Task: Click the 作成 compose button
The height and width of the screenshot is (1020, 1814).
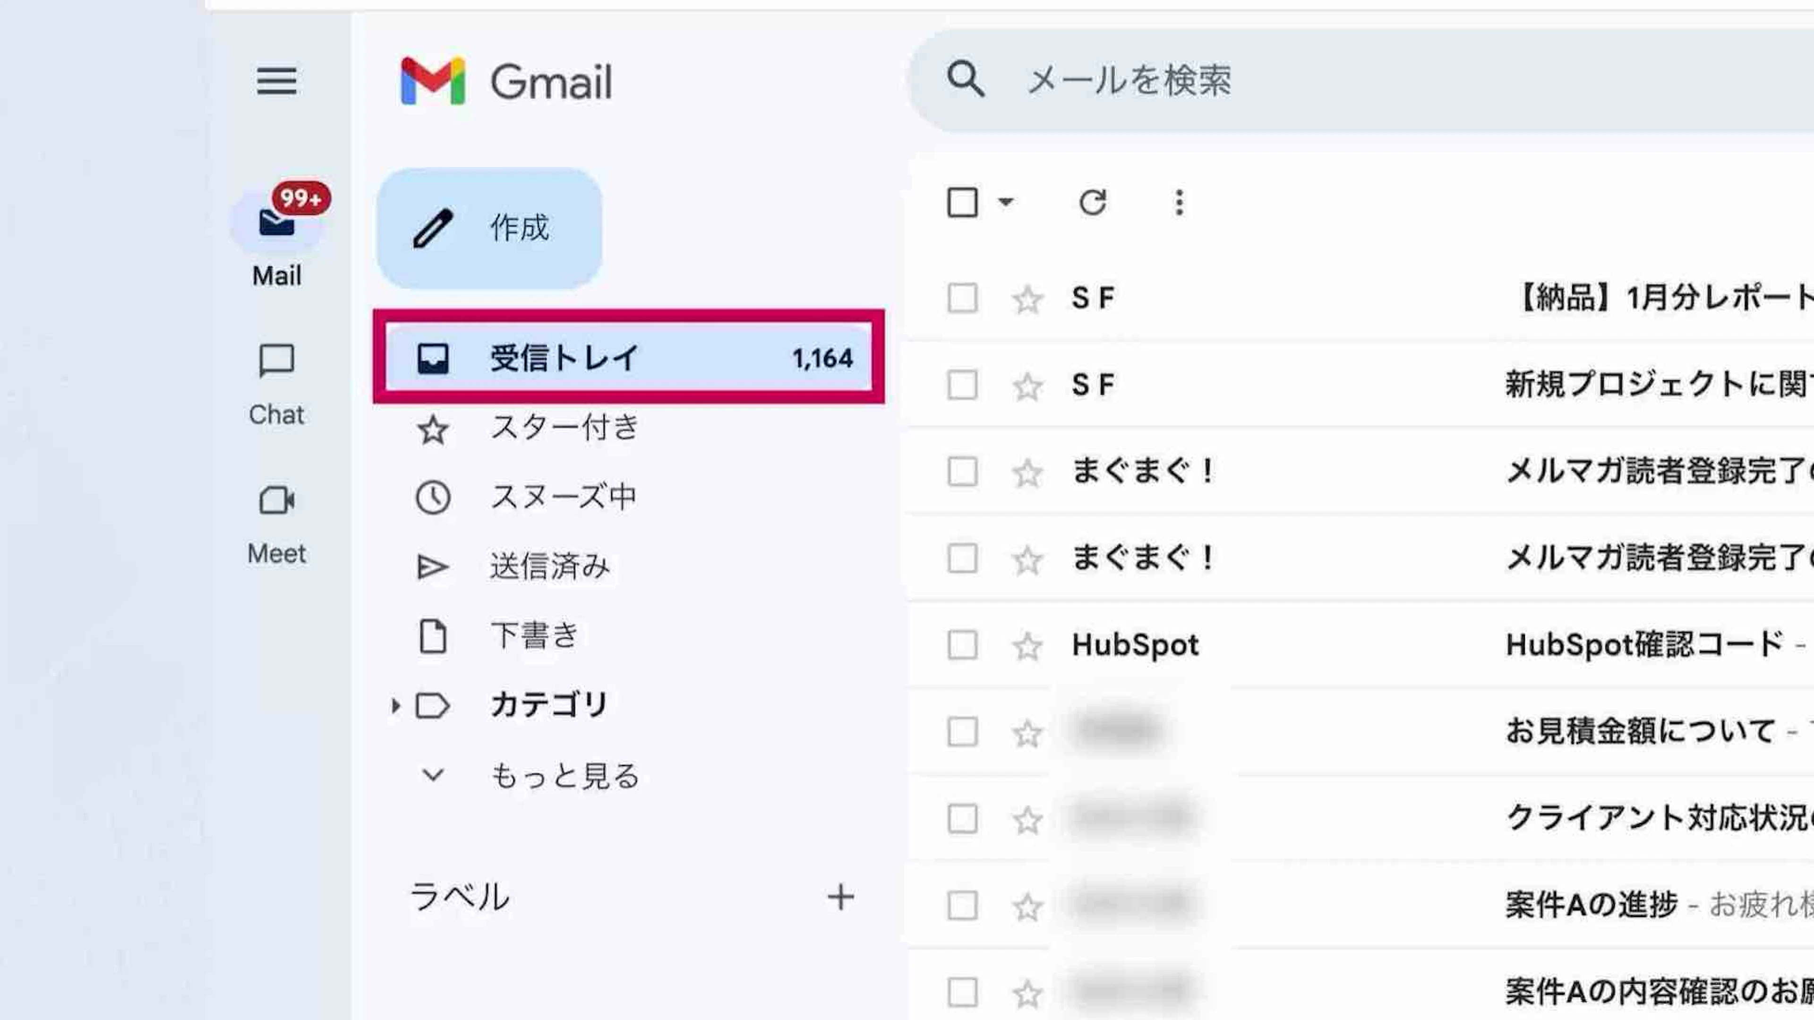Action: click(x=489, y=228)
